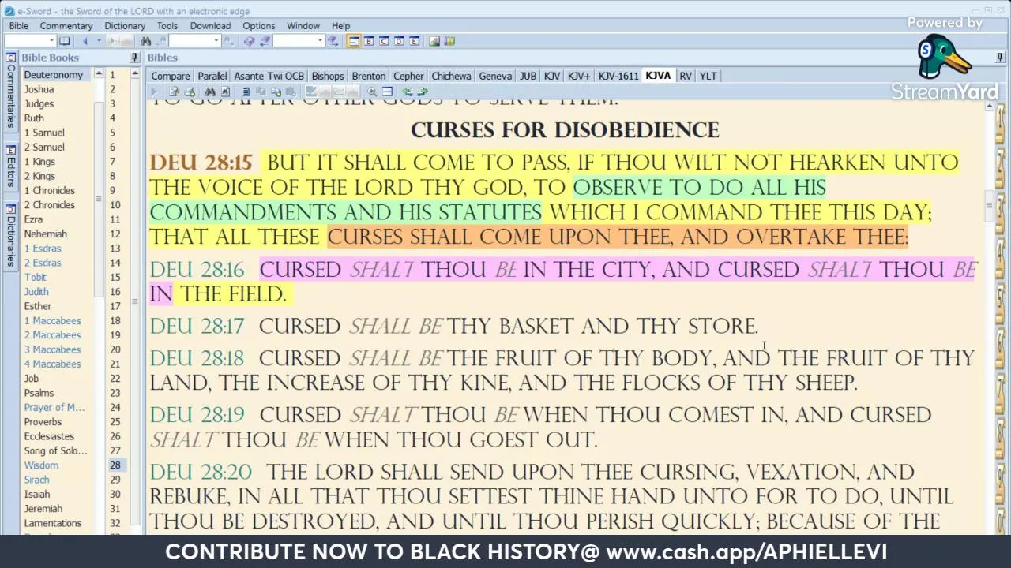This screenshot has height=568, width=1011.
Task: Toggle the highlighted default layout icon
Action: tap(354, 41)
